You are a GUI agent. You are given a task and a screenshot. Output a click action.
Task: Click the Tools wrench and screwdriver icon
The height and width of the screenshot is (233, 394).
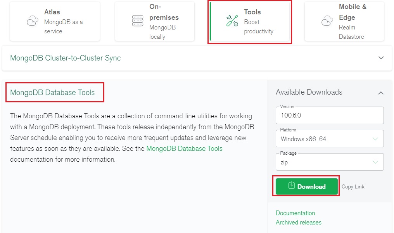tap(232, 21)
